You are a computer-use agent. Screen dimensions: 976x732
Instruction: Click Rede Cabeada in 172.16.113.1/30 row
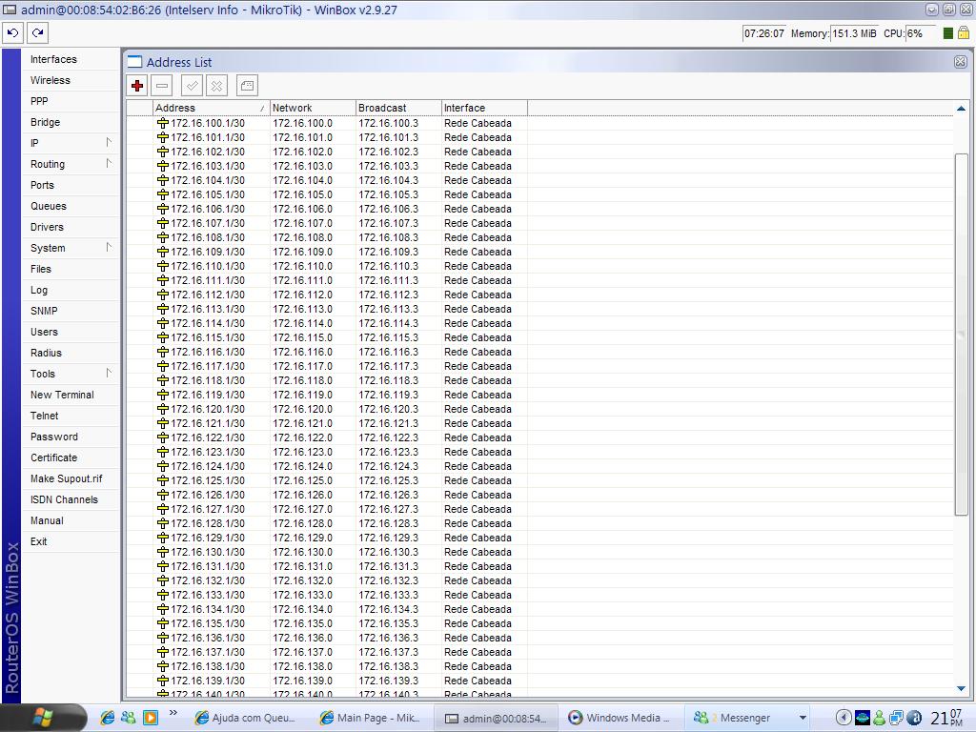coord(478,309)
